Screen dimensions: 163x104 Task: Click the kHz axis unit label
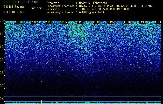click(2, 21)
